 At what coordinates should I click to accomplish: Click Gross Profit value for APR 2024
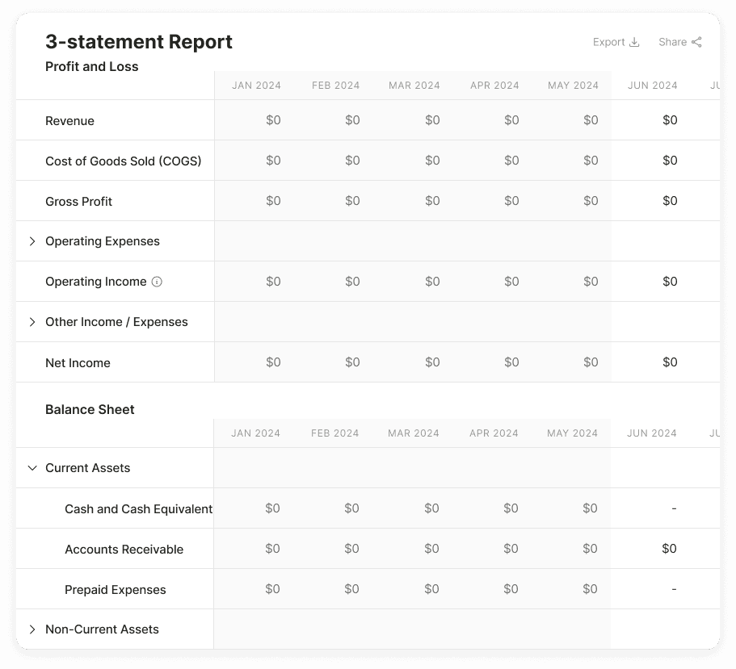tap(511, 201)
